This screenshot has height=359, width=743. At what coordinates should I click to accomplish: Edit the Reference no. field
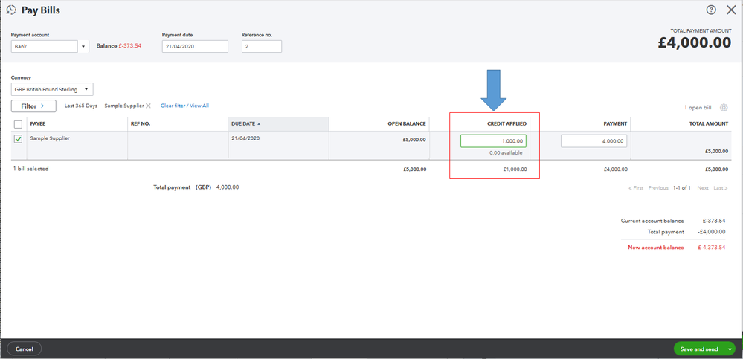[262, 46]
